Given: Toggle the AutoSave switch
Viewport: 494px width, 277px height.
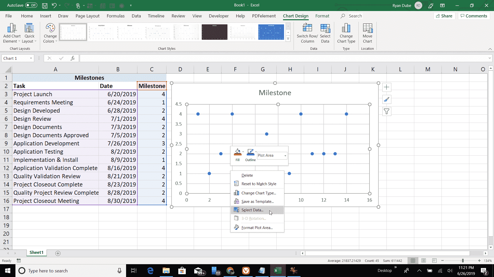Looking at the screenshot, I should click(x=31, y=5).
